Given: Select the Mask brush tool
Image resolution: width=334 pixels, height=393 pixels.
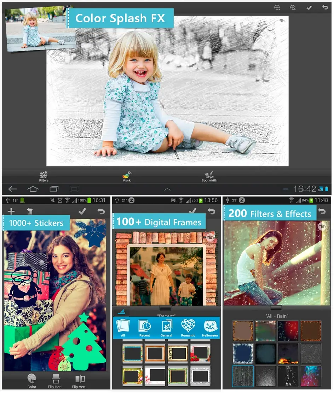Looking at the screenshot, I should pyautogui.click(x=127, y=176).
